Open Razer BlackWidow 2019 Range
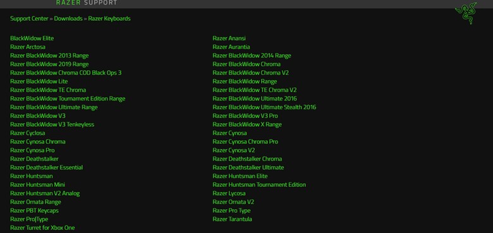This screenshot has height=233, width=493. 49,64
